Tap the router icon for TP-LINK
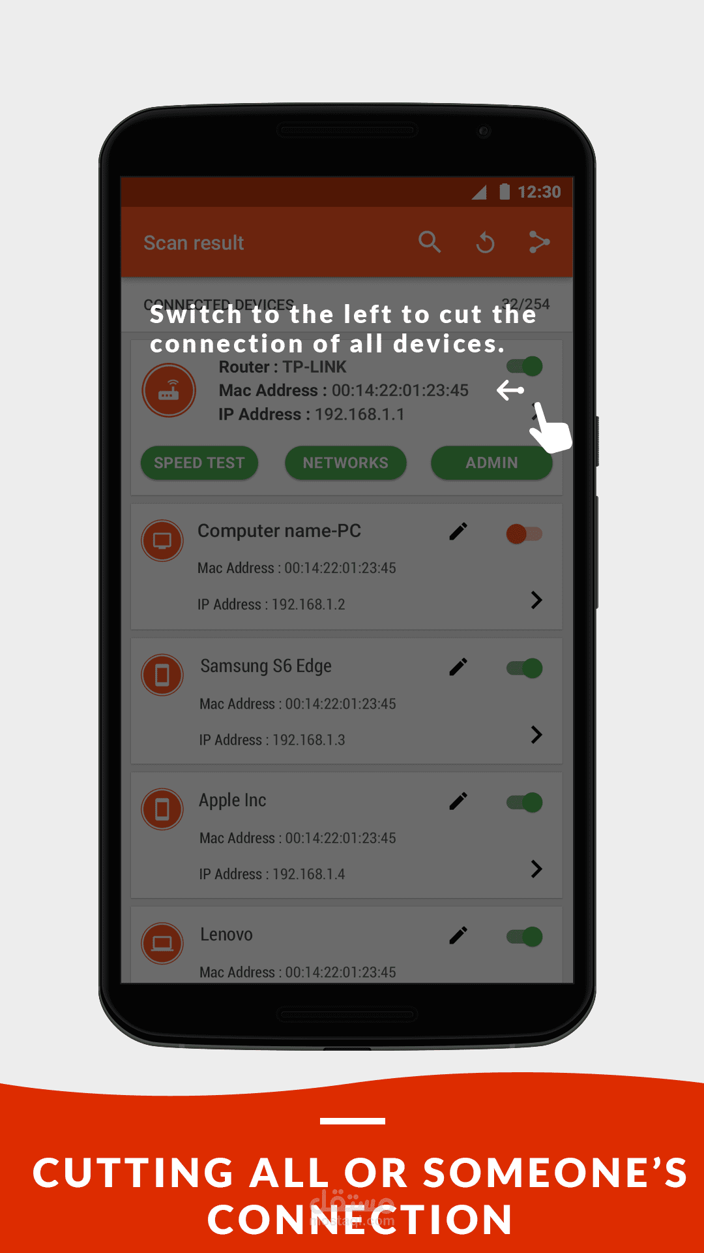 point(169,390)
